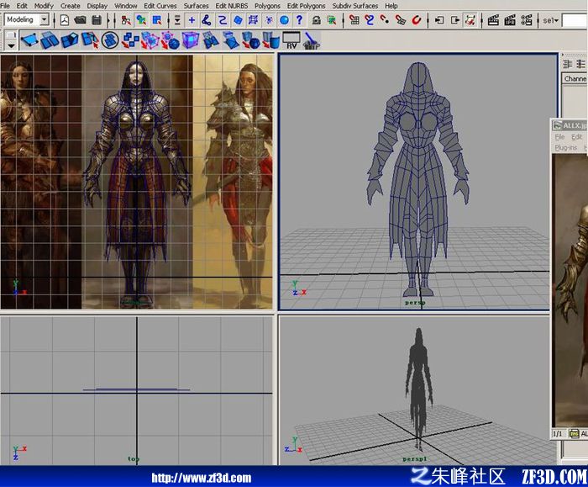Toggle the dynamics selection mask icon
The image size is (588, 487).
(x=269, y=20)
